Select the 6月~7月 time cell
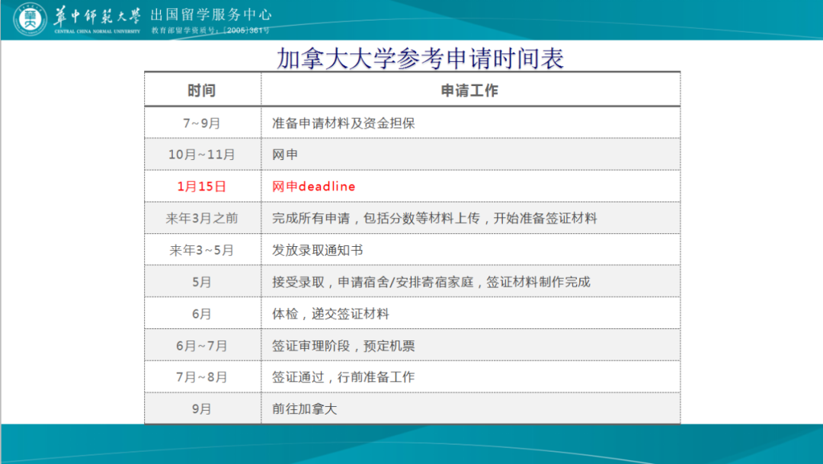 tap(202, 346)
